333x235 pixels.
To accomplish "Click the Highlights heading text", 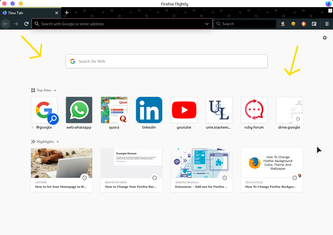I will coord(45,142).
